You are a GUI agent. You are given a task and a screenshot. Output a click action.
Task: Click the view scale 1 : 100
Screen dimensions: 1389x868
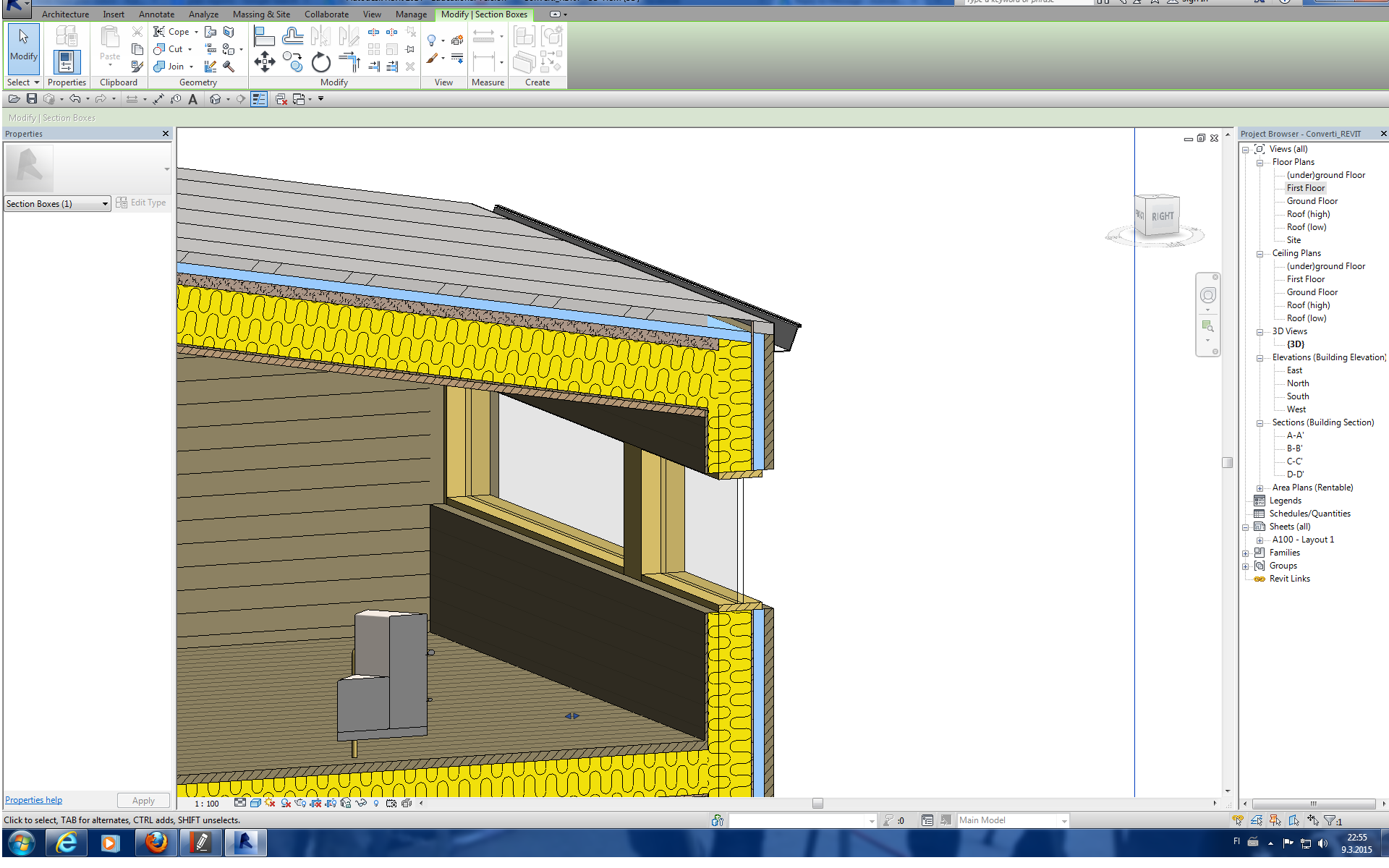pyautogui.click(x=207, y=804)
